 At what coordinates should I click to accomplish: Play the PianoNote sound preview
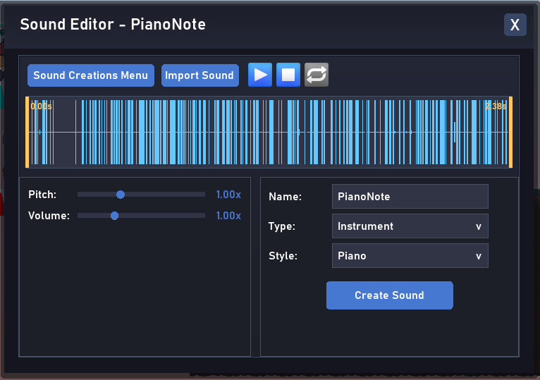click(260, 75)
